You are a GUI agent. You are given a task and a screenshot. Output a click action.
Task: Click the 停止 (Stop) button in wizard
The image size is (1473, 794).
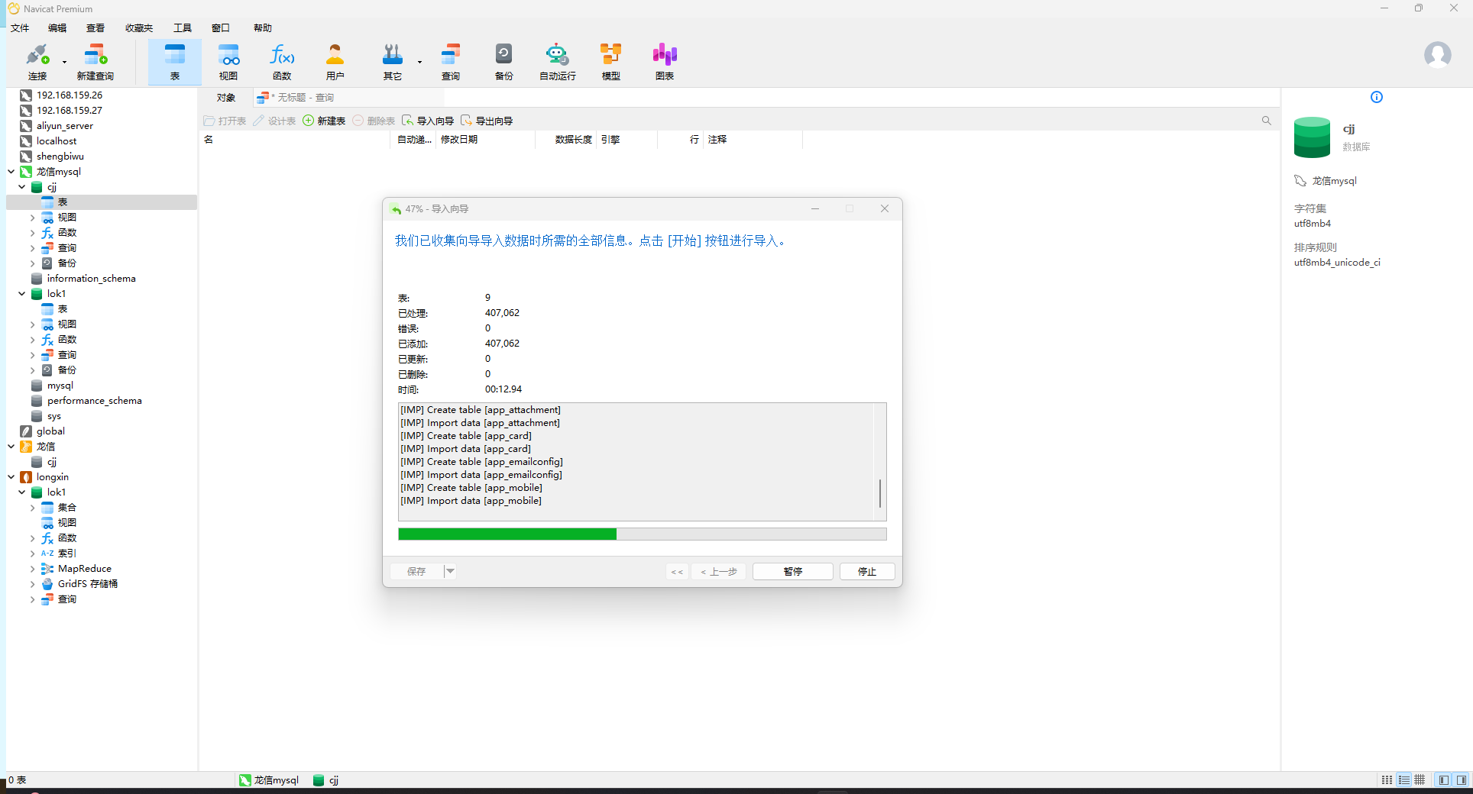pos(867,571)
